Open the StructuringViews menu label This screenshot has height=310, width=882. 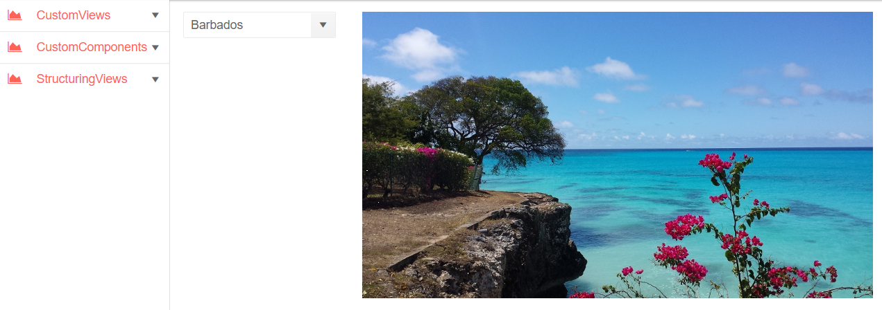point(82,79)
